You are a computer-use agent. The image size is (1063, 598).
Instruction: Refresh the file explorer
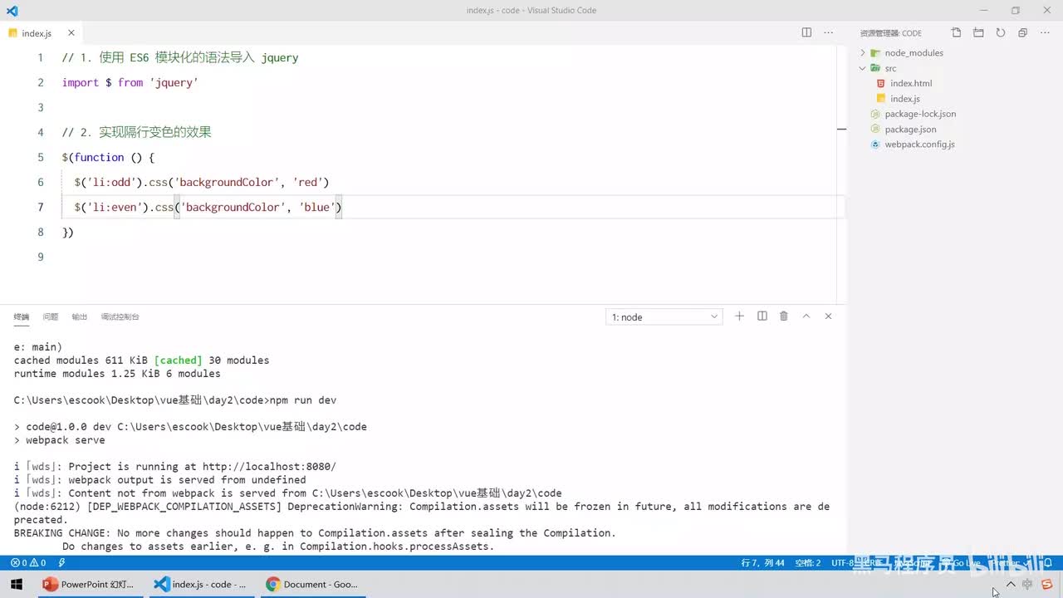click(1001, 32)
